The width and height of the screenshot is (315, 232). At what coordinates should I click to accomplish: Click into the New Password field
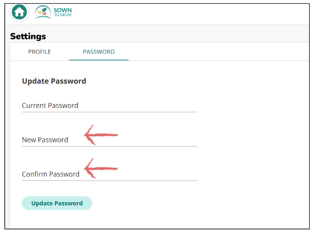110,140
